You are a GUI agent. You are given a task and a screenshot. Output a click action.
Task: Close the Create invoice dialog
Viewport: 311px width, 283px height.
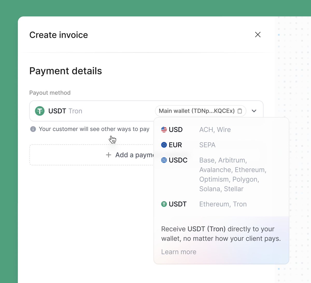[258, 35]
